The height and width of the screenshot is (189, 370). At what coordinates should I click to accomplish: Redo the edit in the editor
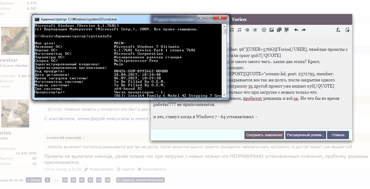pyautogui.click(x=304, y=30)
